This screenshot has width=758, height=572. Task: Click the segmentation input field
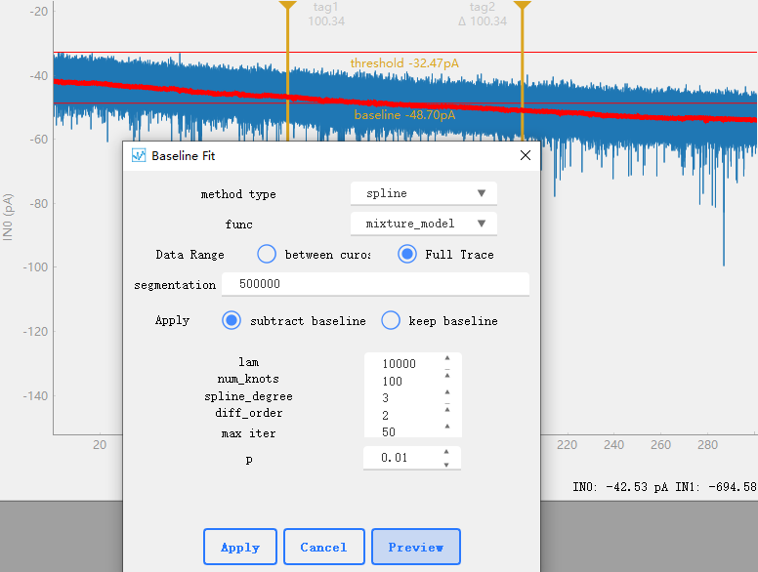tap(375, 284)
